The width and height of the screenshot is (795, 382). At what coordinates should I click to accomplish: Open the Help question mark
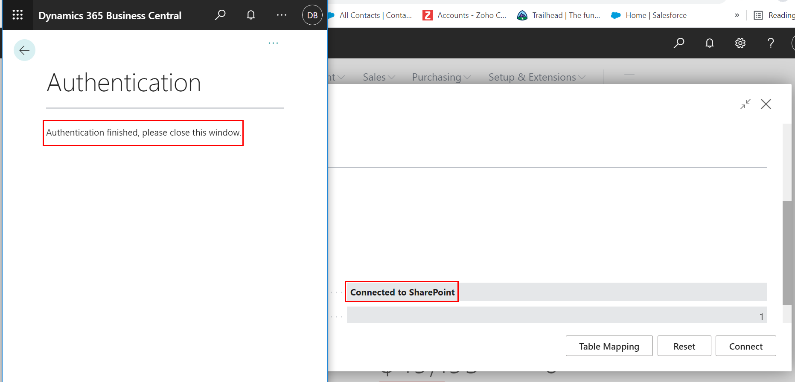[x=771, y=43]
